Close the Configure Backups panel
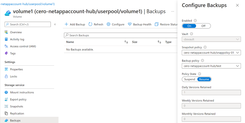 [x=237, y=5]
